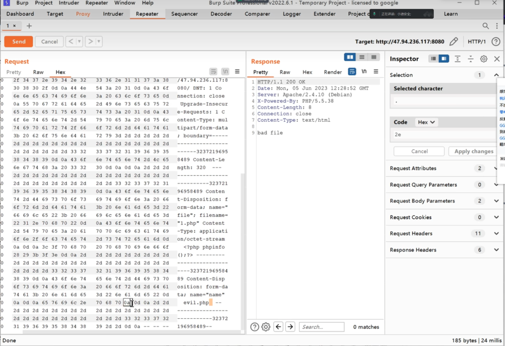Toggle non-printable characters (\n) in Request panel
The image size is (505, 346).
pos(225,72)
